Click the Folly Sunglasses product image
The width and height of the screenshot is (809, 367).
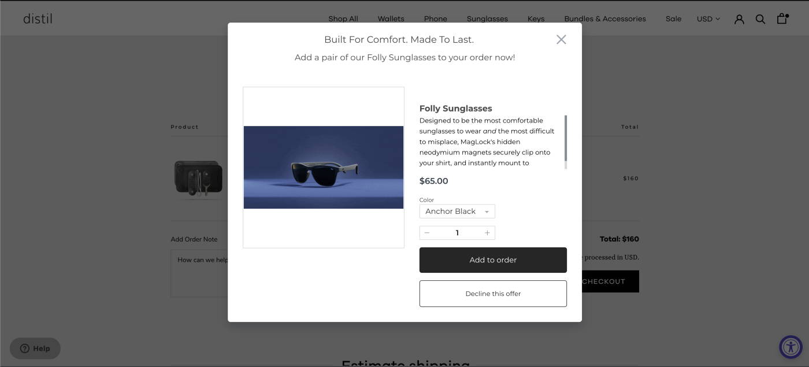click(x=324, y=168)
